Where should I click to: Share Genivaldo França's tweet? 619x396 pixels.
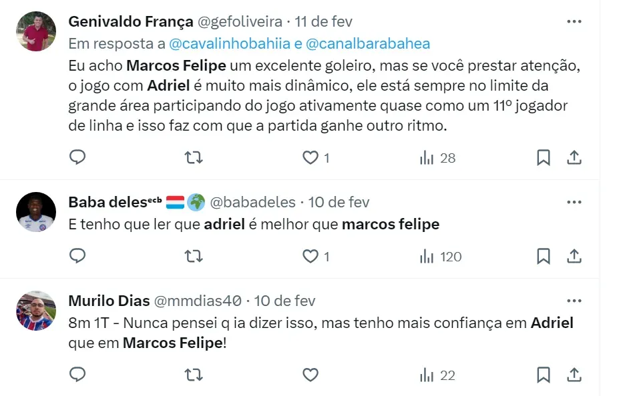click(x=574, y=157)
